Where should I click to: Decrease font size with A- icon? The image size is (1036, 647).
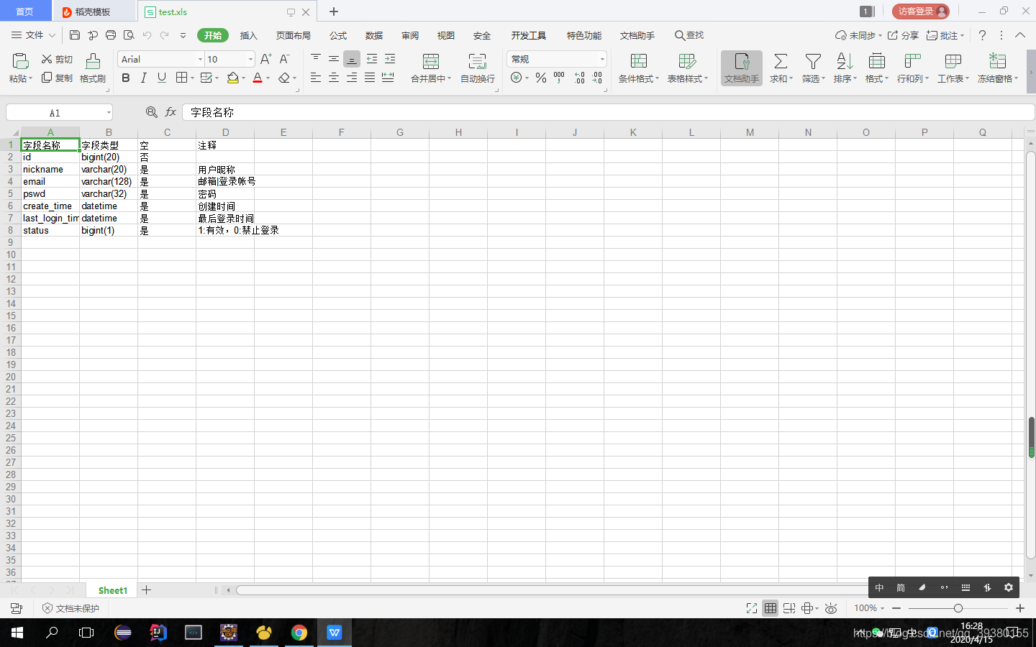[x=285, y=59]
